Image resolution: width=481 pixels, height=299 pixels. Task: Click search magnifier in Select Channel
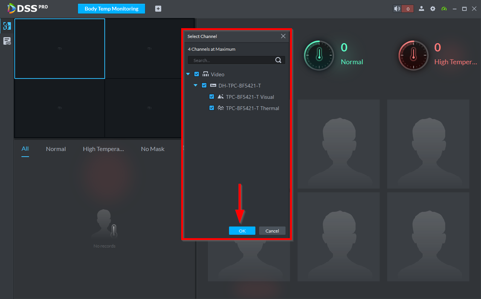click(x=278, y=60)
